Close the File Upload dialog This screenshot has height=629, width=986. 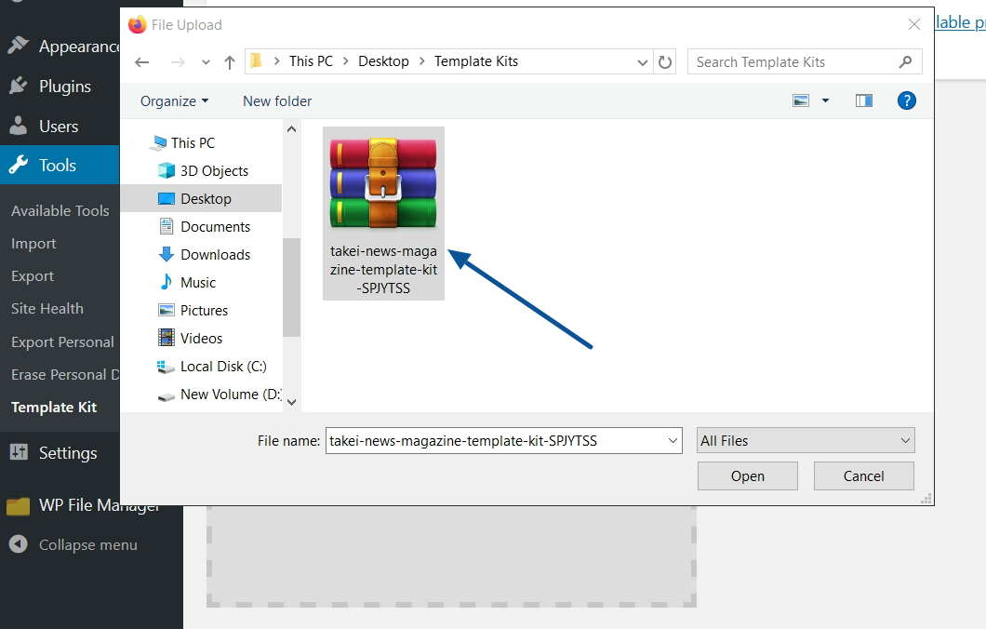[x=914, y=24]
